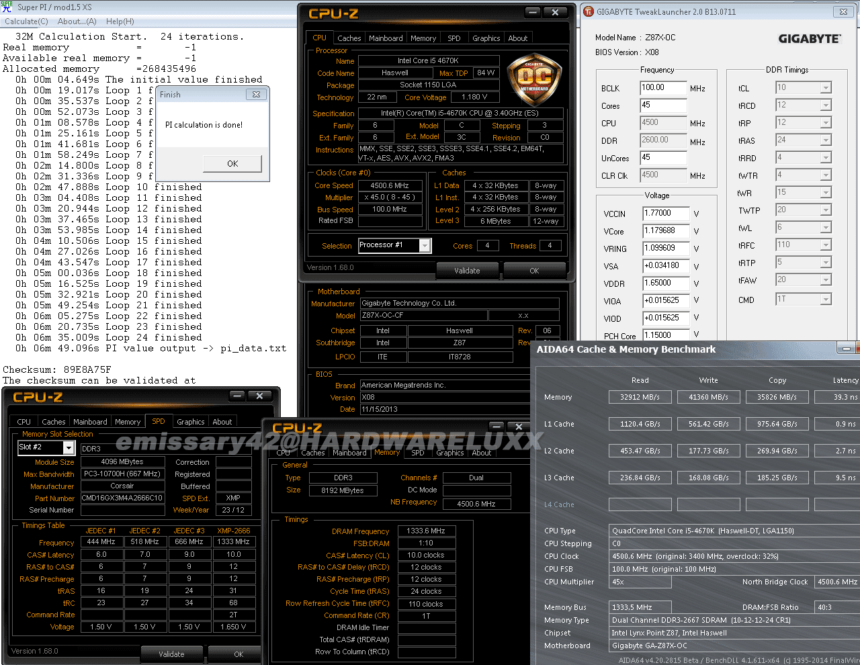
Task: Click the GIGABYTE TweakLauncher title icon
Action: click(589, 11)
